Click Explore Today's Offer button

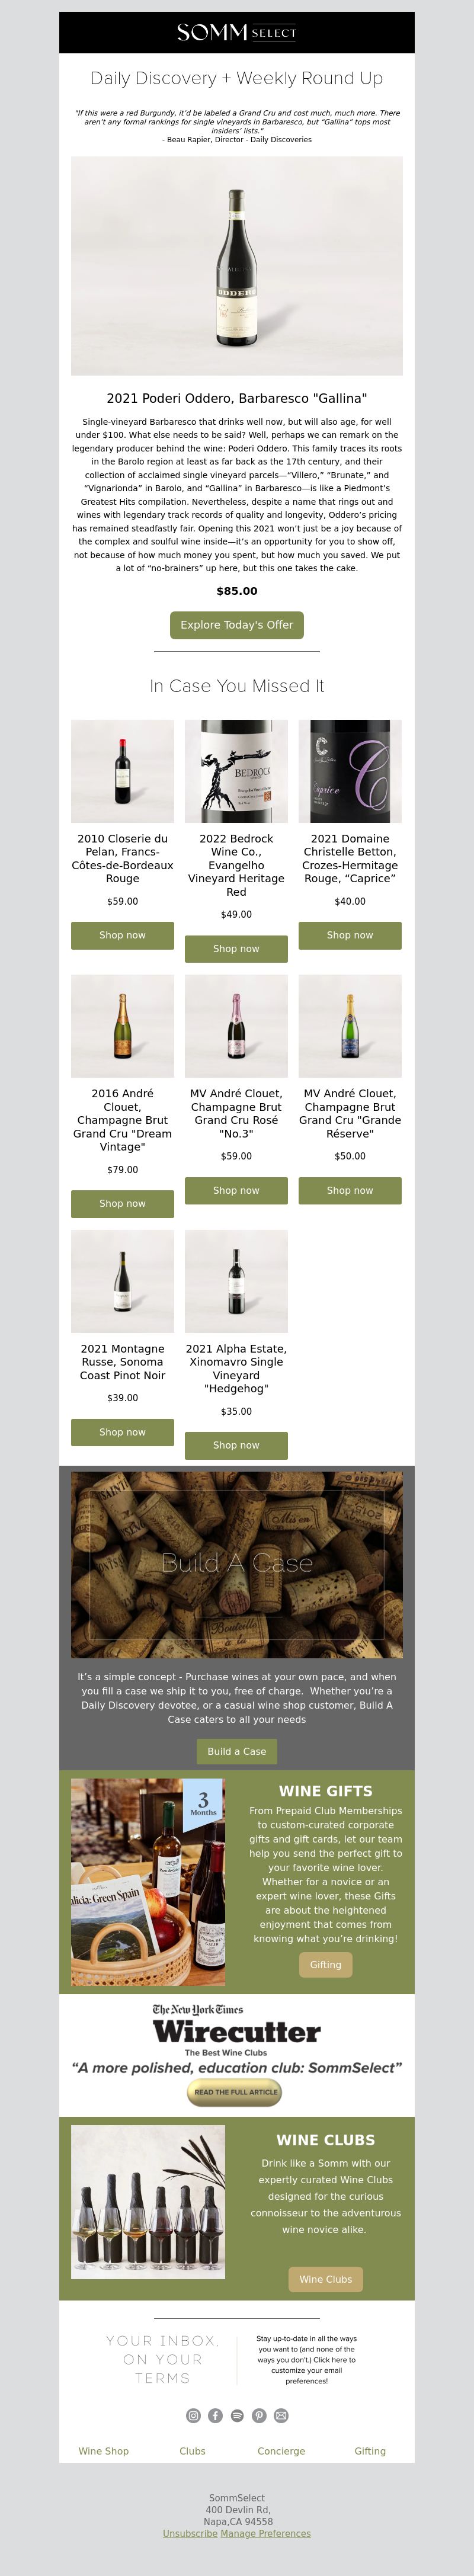(237, 625)
